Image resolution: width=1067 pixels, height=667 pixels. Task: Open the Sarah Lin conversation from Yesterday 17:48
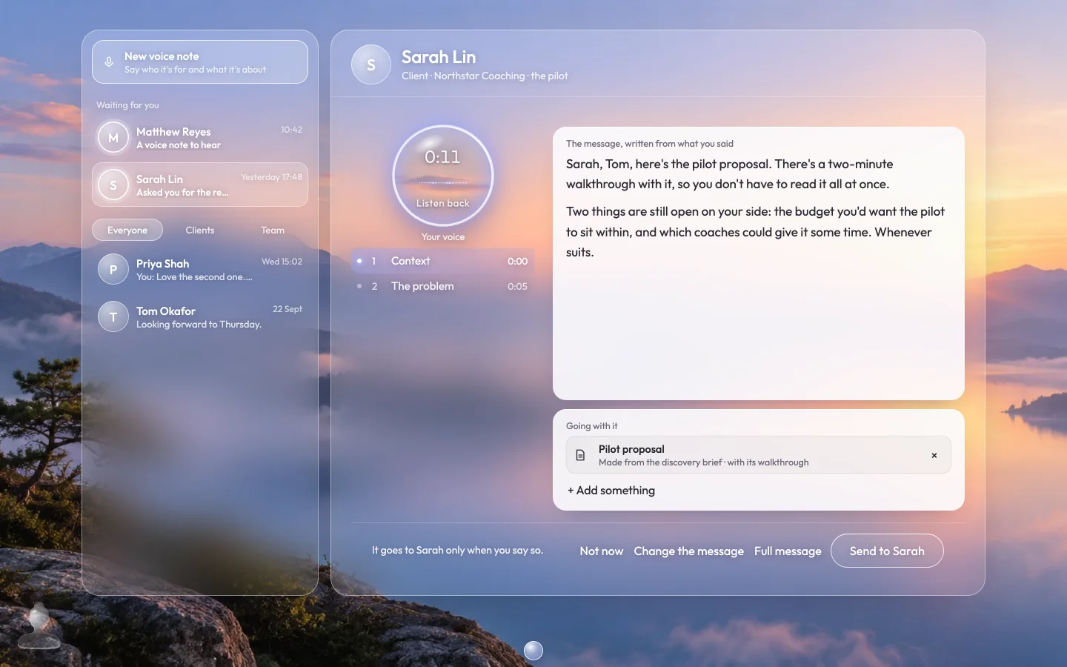pyautogui.click(x=200, y=185)
